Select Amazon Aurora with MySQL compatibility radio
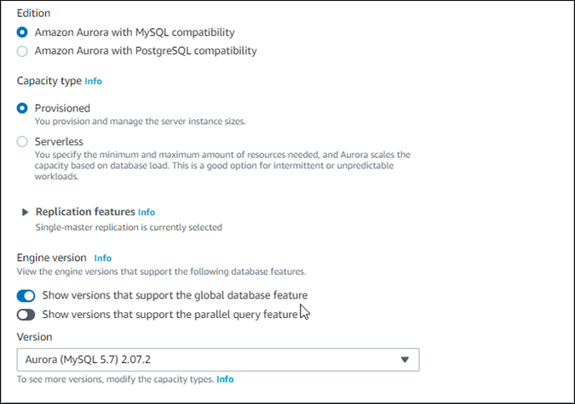 (23, 32)
